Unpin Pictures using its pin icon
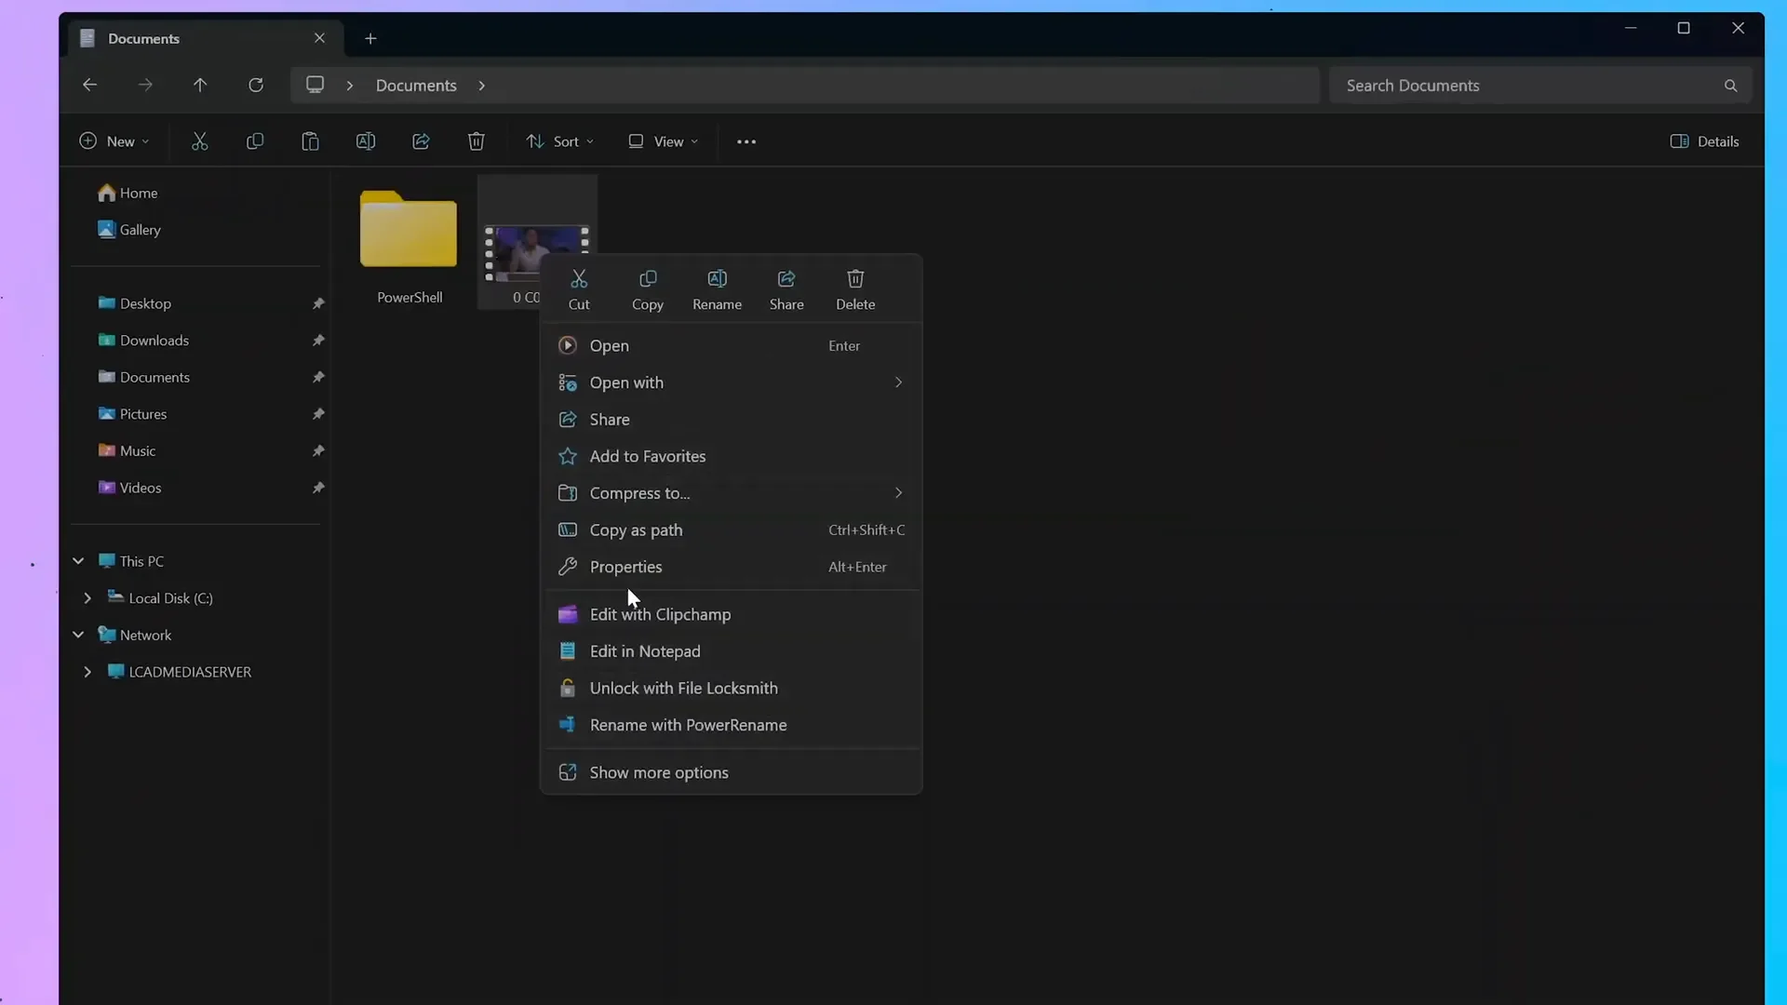 (318, 414)
